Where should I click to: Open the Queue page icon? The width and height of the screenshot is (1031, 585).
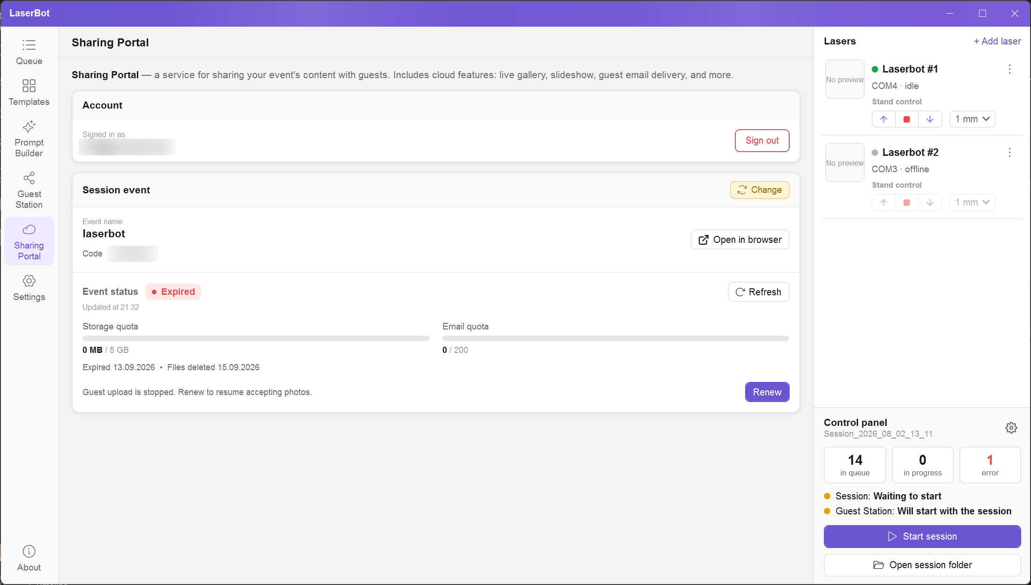pos(29,45)
